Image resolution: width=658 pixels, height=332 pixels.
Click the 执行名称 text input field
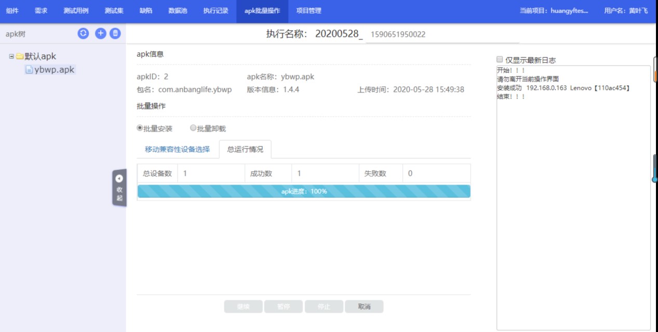441,34
